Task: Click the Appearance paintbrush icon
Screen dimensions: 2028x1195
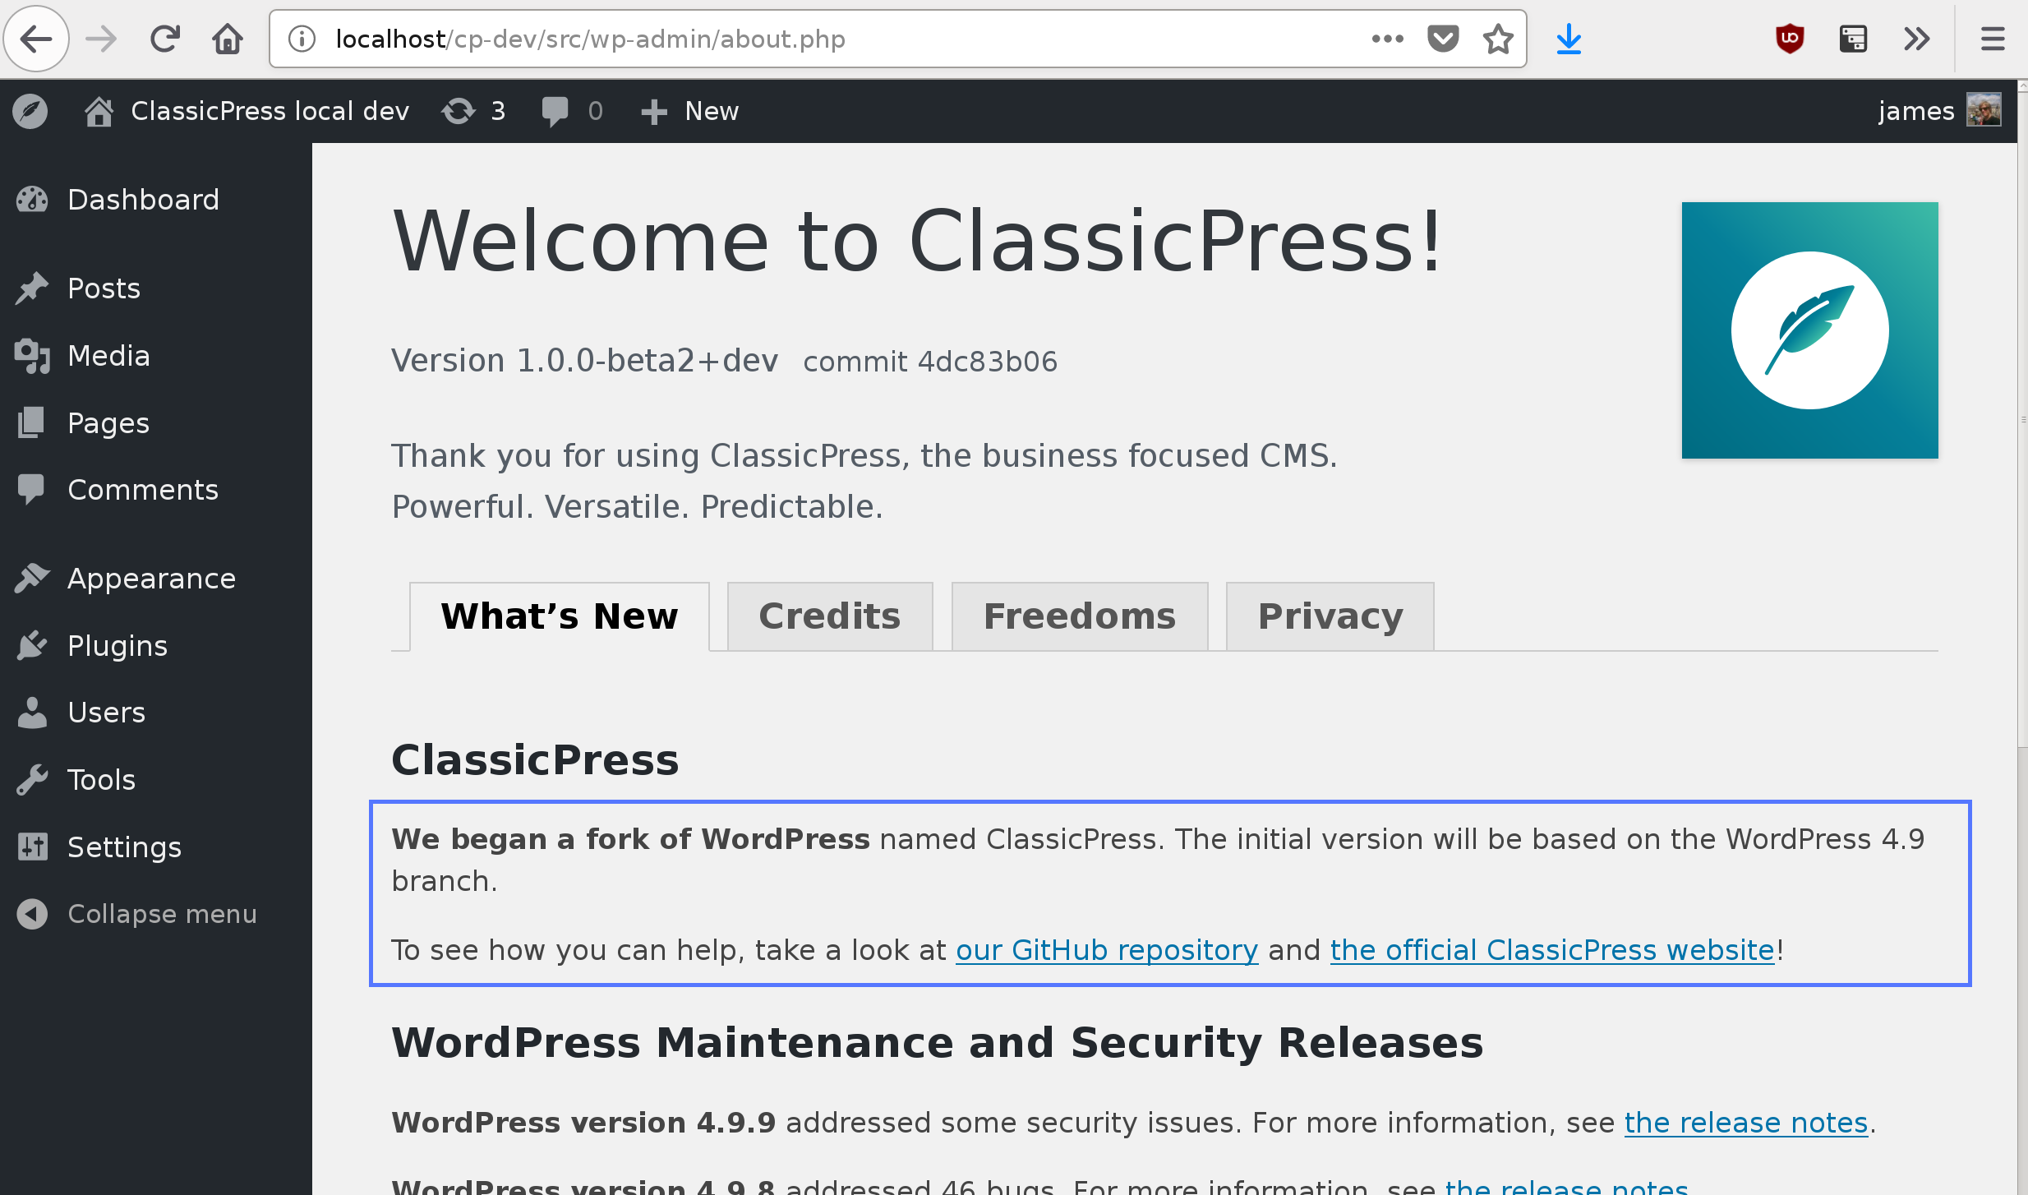Action: (33, 578)
